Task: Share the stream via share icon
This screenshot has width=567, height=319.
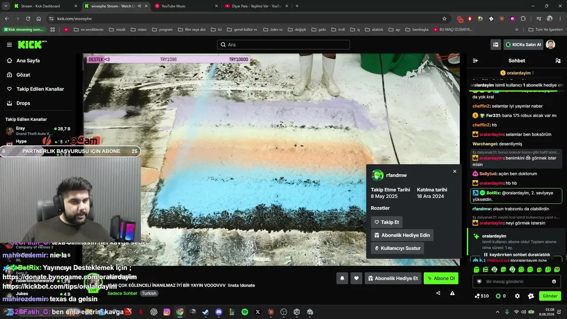Action: (438, 293)
